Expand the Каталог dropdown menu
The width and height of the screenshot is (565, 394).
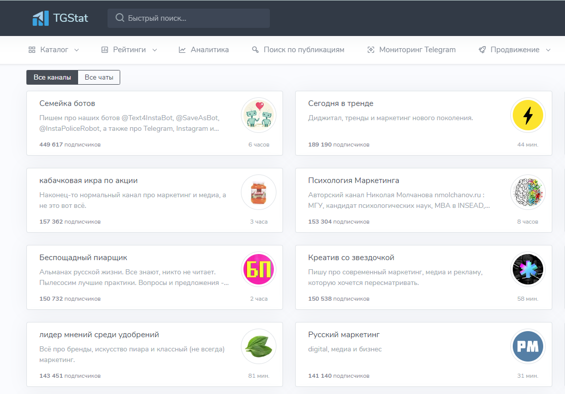coord(54,50)
